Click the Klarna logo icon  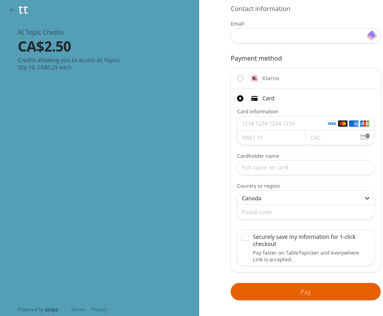coord(254,78)
